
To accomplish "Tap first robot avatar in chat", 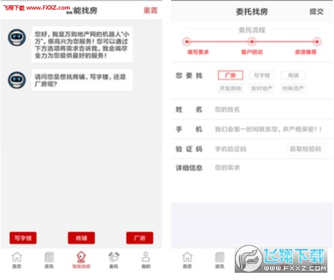I will pos(17,37).
